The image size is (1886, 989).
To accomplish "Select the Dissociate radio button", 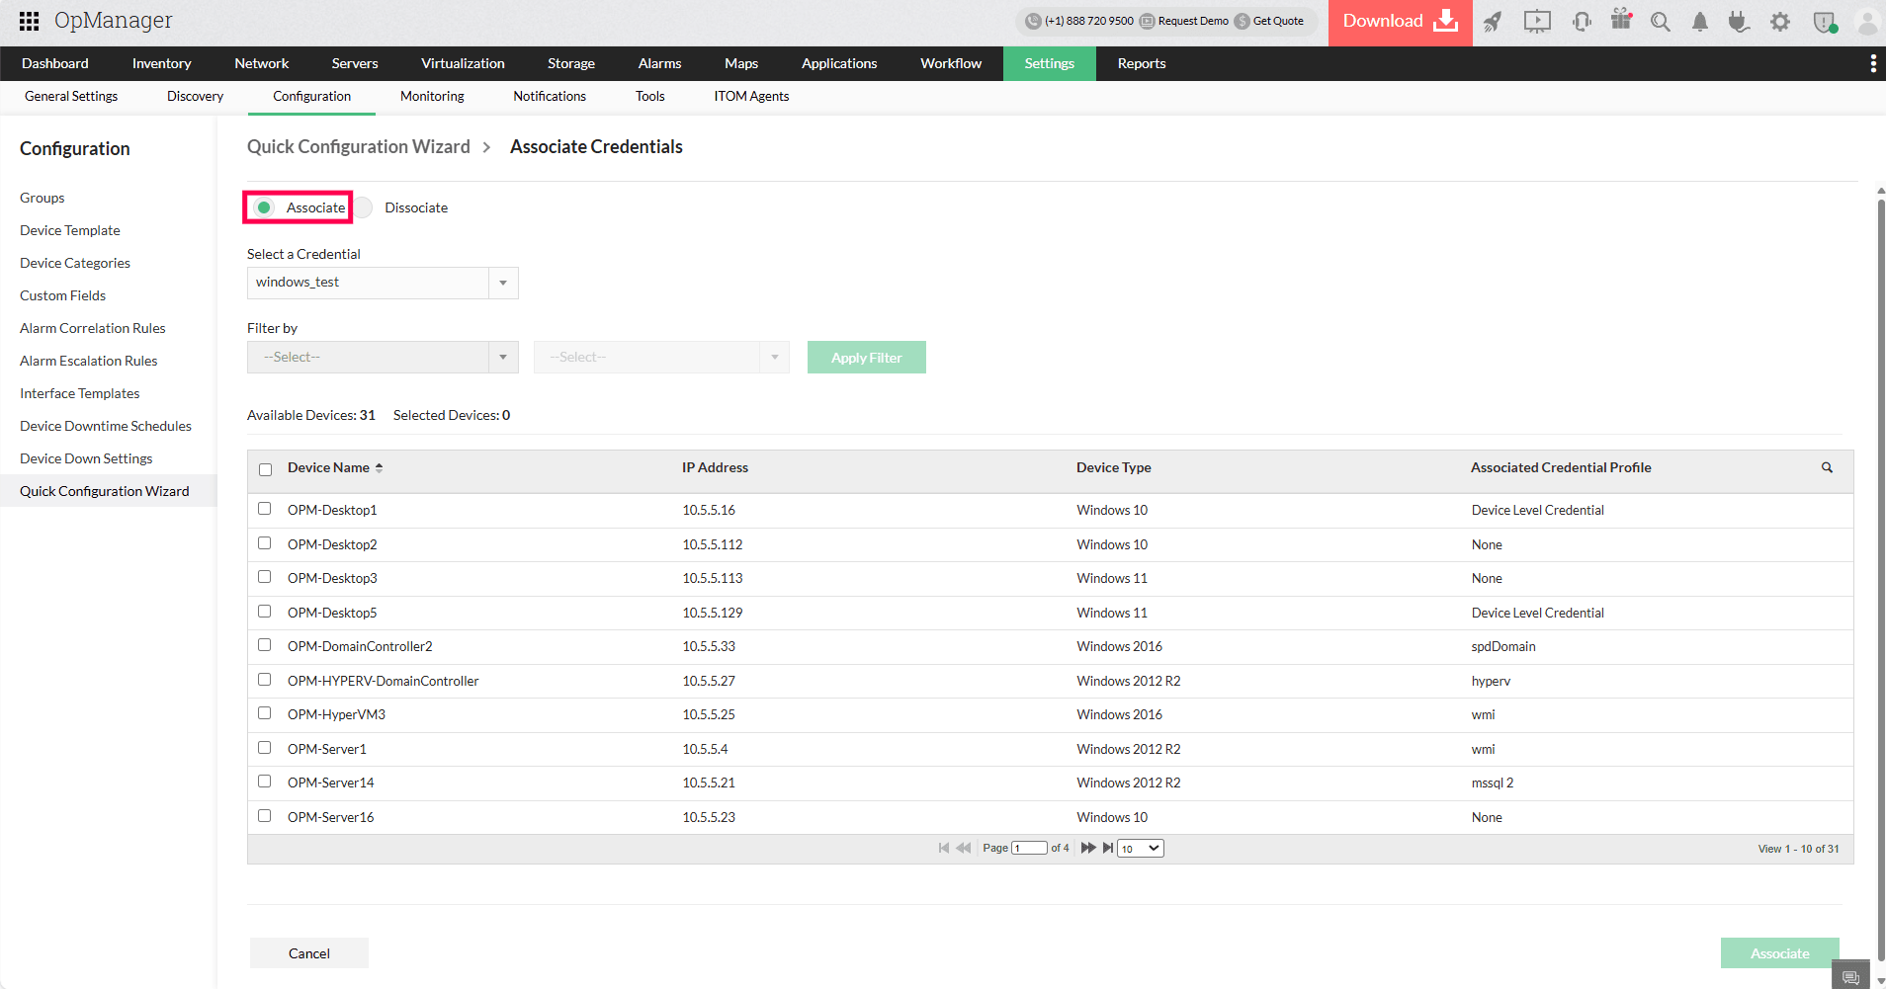I will pos(365,207).
